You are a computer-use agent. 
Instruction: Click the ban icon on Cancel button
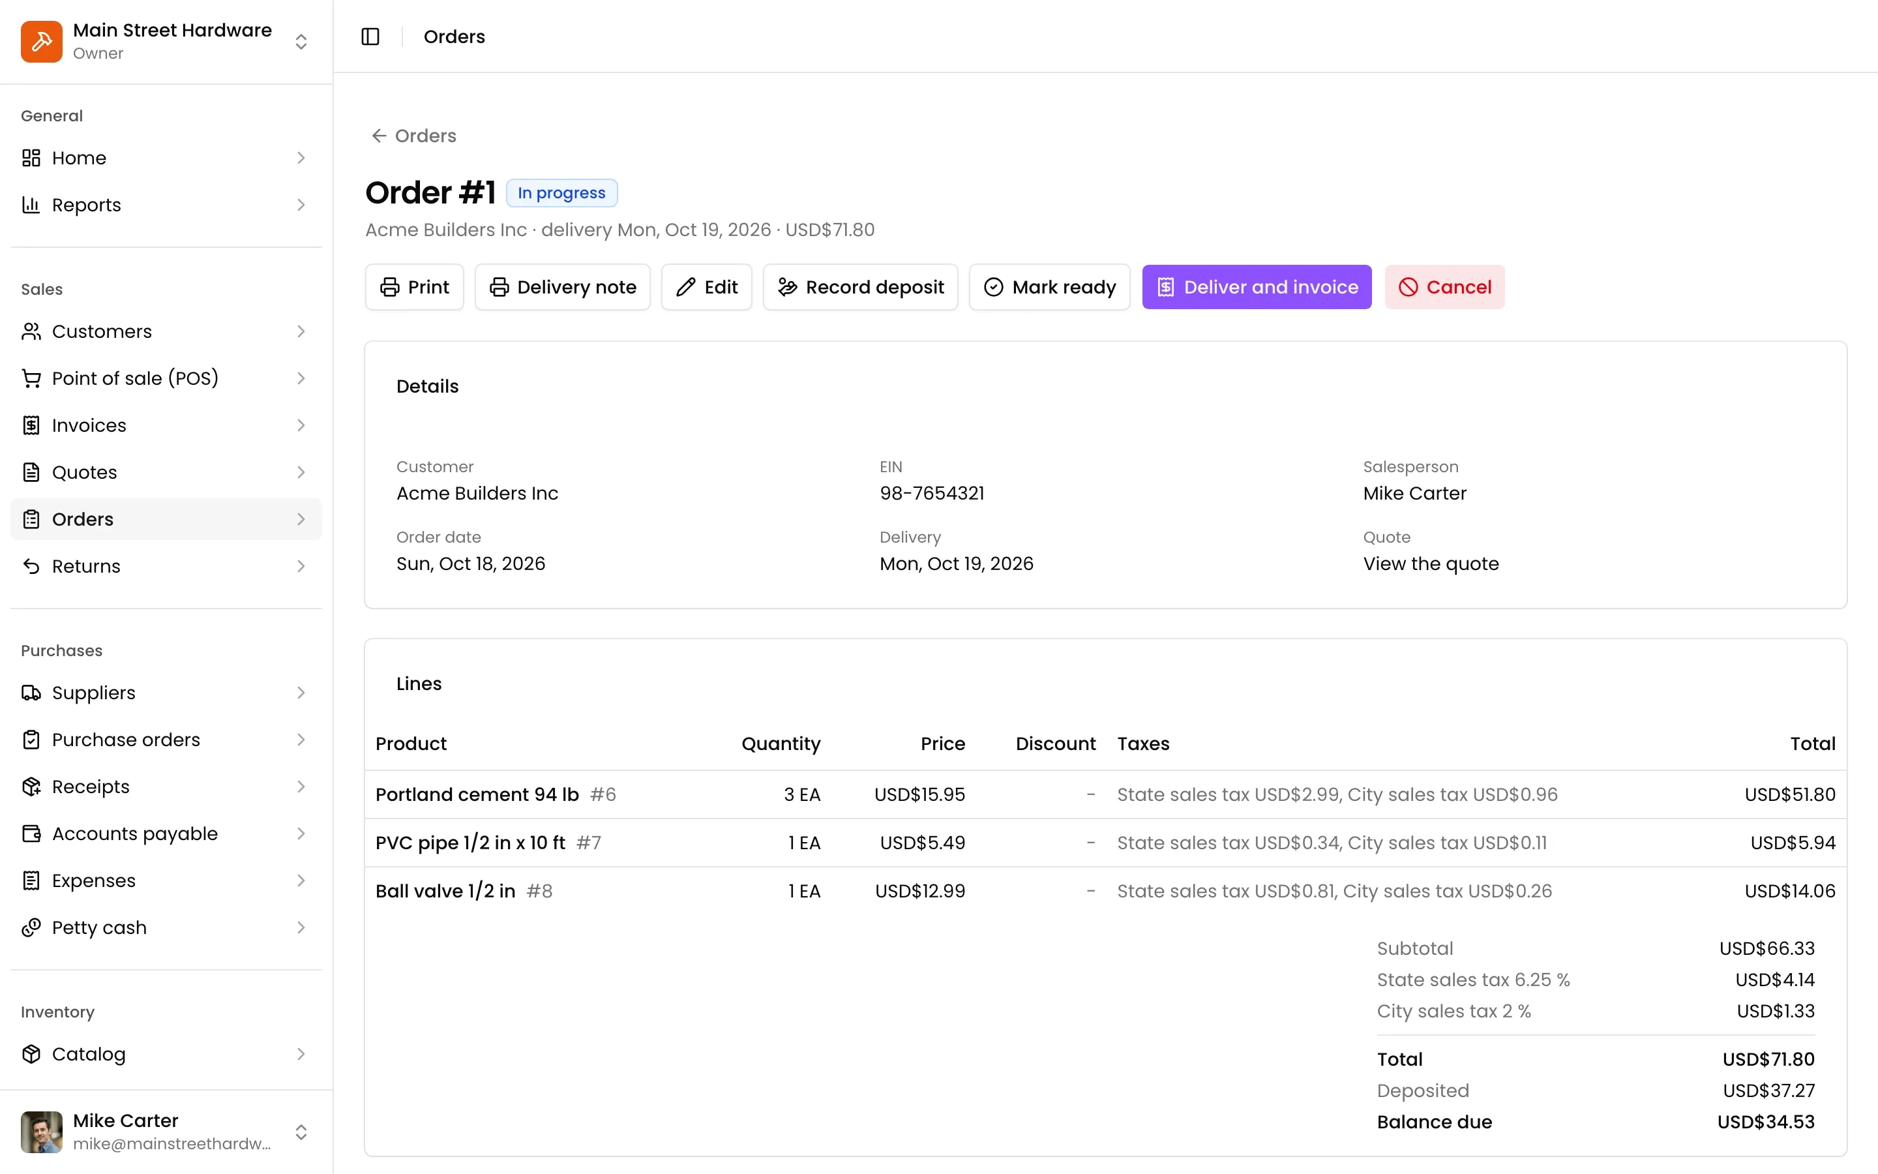pyautogui.click(x=1408, y=287)
